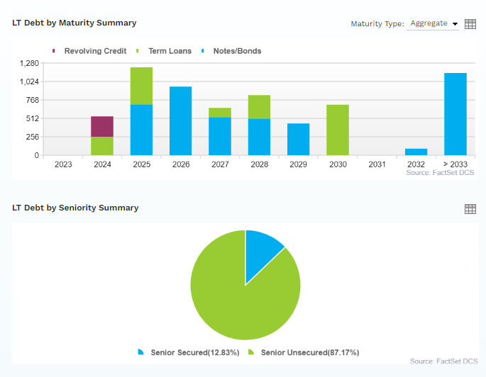Toggle Notes/Bonds legend series

(x=231, y=51)
